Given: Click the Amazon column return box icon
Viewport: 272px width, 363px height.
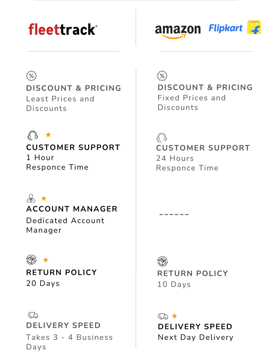Looking at the screenshot, I should click(162, 261).
